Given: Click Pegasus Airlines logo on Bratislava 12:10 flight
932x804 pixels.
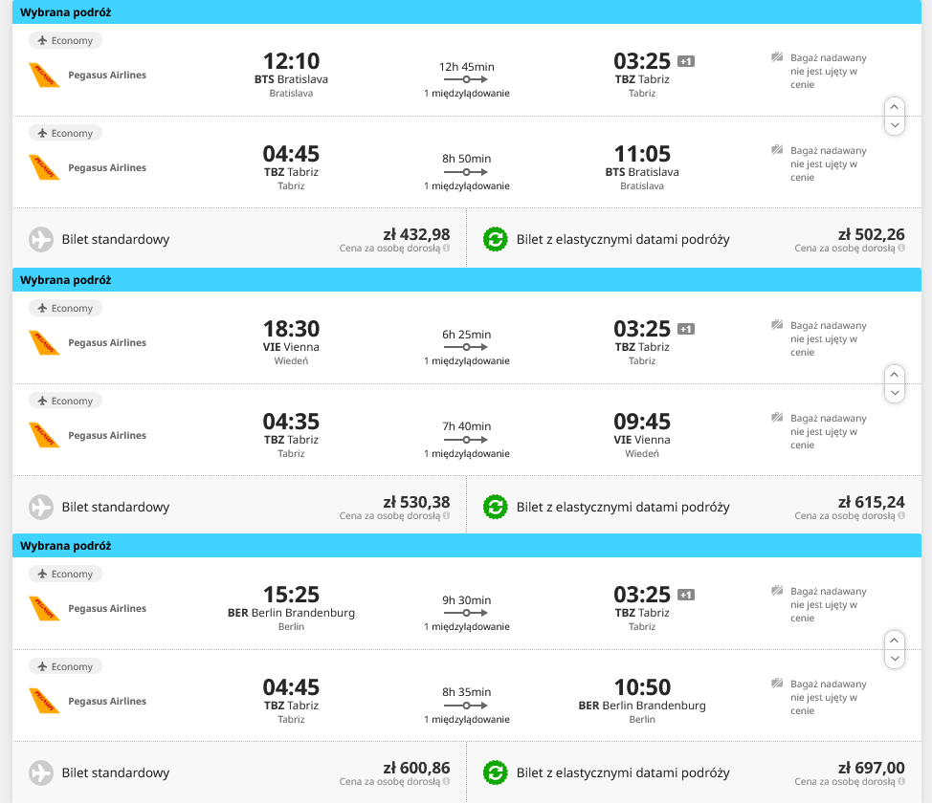Looking at the screenshot, I should pyautogui.click(x=45, y=76).
